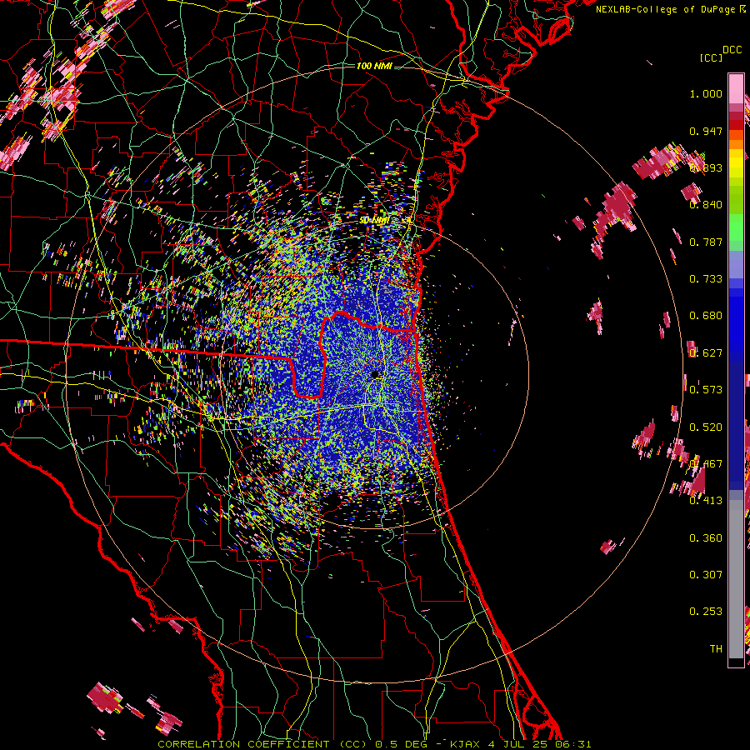Click the 0.947 legend value
Screen dimensions: 750x750
coord(706,131)
